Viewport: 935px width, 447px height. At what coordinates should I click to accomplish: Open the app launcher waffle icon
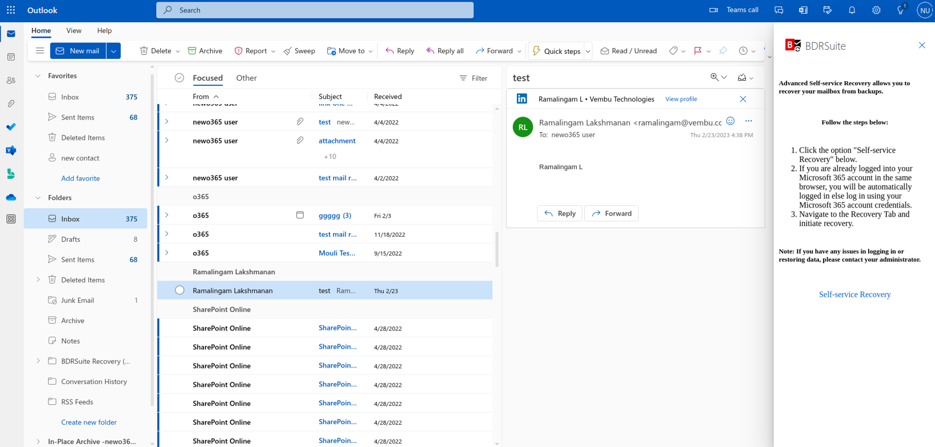pyautogui.click(x=11, y=10)
